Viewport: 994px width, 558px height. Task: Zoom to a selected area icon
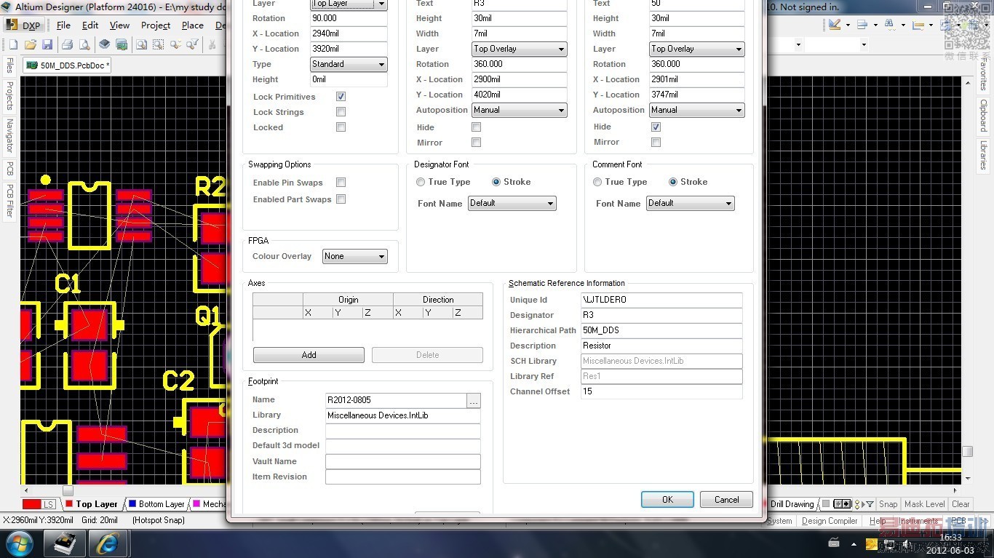point(159,44)
